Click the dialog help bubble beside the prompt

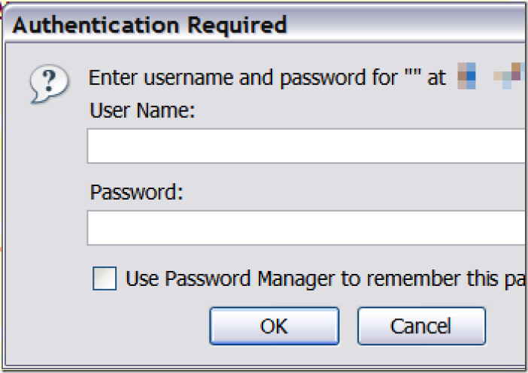49,83
